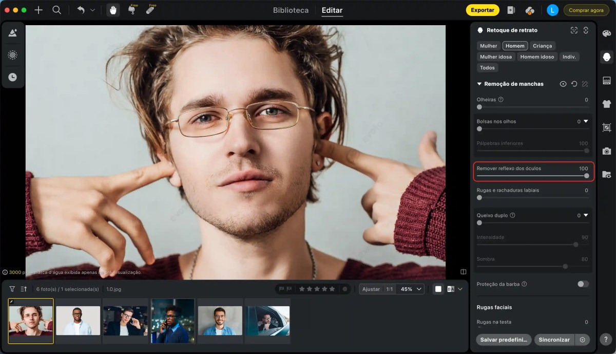Click the Remover reflexo dos óculos slider handle
The image size is (616, 354).
click(x=586, y=176)
